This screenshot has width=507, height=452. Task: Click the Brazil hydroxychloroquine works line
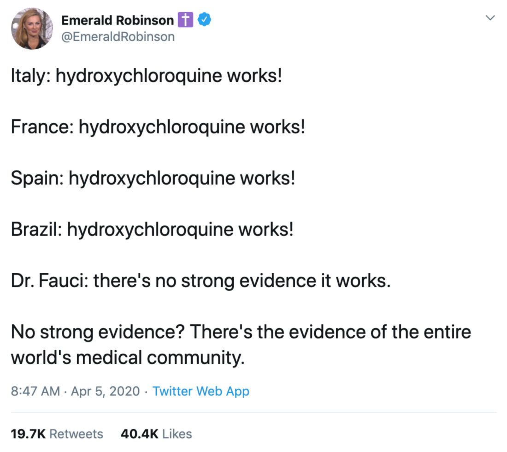point(152,230)
